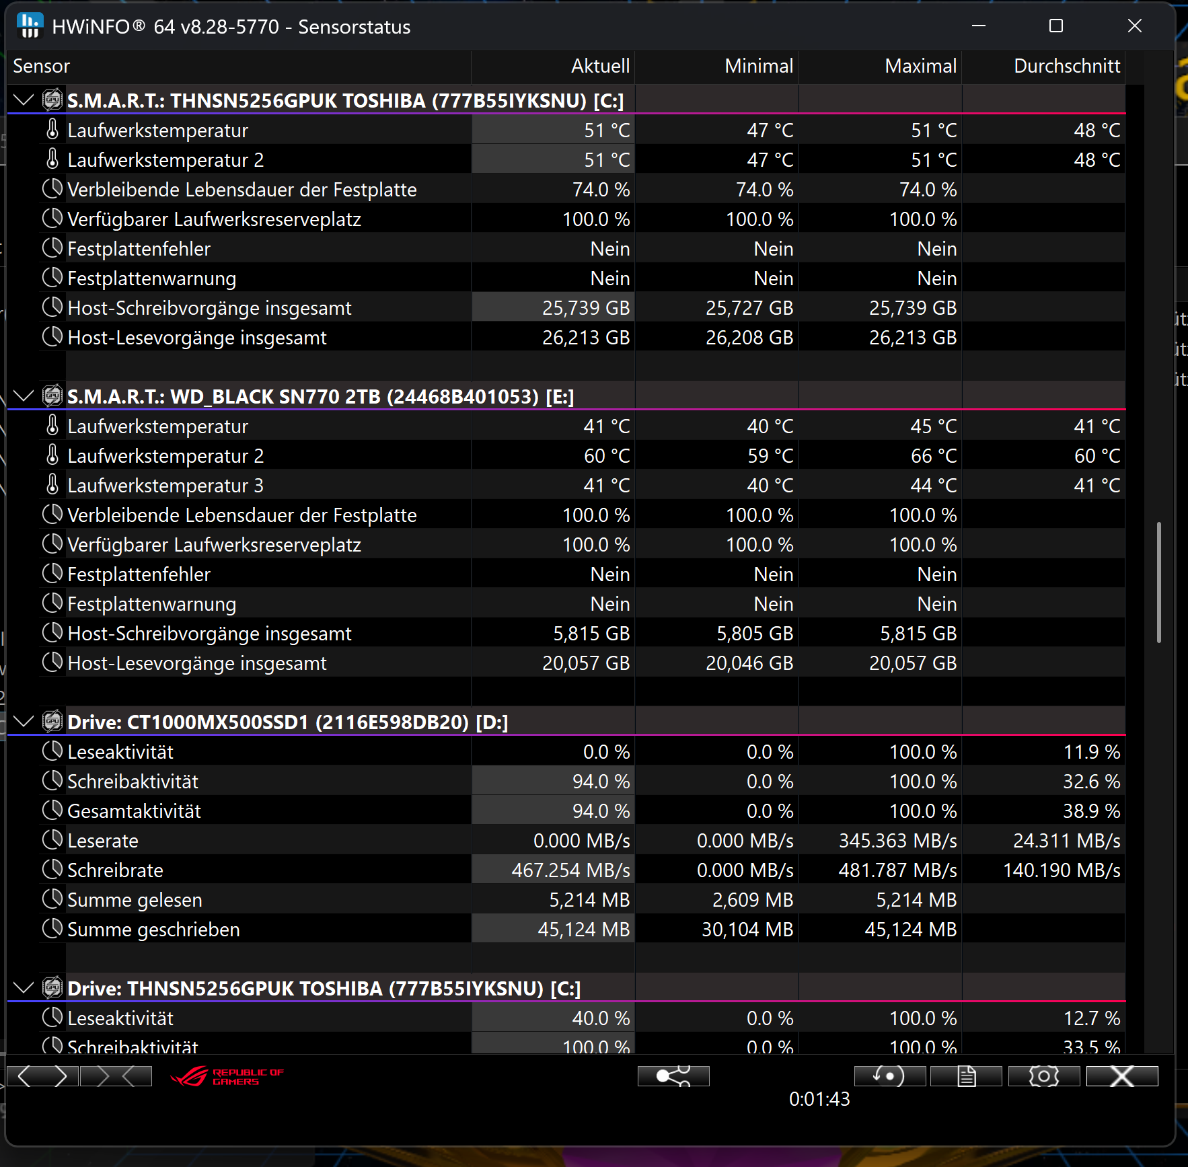Click the 26,208 GB minimal value cell
1188x1167 pixels.
pos(716,338)
